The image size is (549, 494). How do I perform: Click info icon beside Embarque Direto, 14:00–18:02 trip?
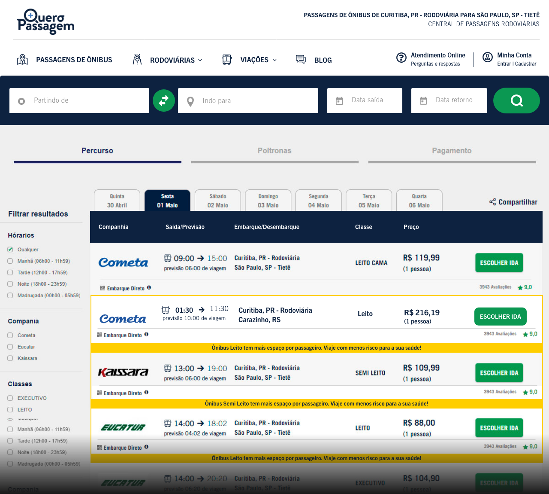[x=146, y=447]
